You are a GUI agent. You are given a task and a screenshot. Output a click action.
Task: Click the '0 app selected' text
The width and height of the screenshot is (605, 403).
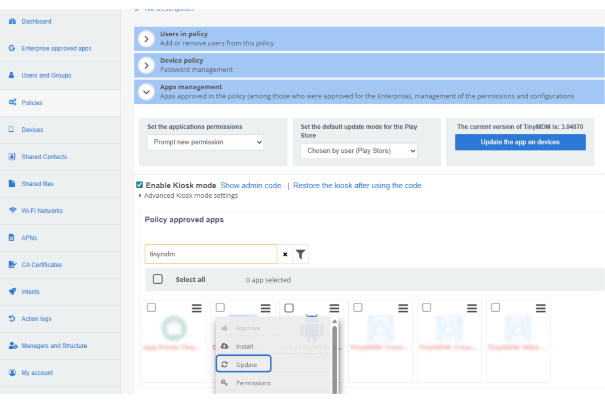click(x=268, y=280)
